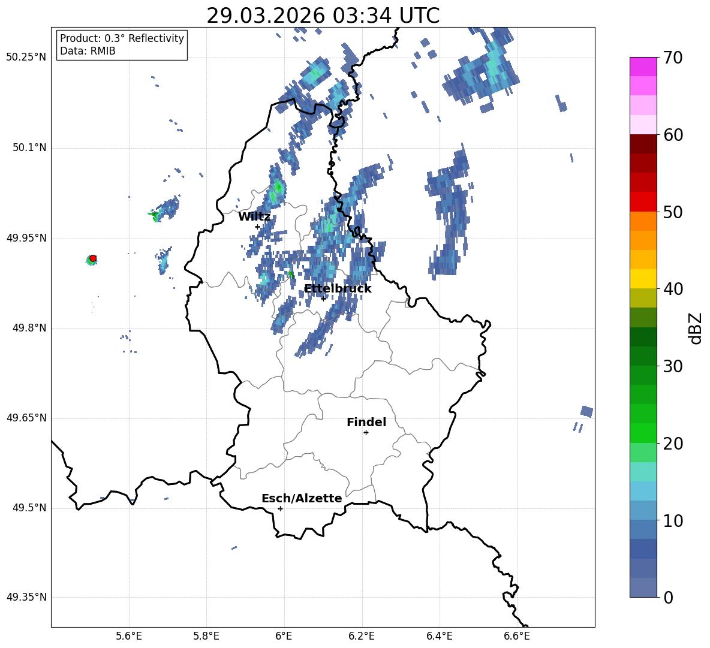710x648 pixels.
Task: Click the 6.2°E longitude label
Action: click(362, 636)
